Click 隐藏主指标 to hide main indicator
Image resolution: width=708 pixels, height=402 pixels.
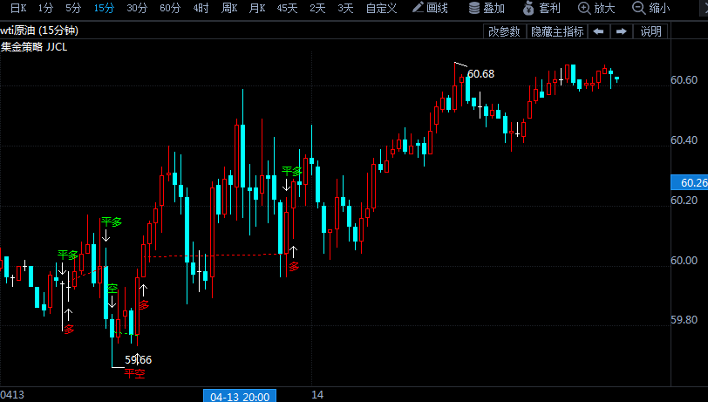557,31
